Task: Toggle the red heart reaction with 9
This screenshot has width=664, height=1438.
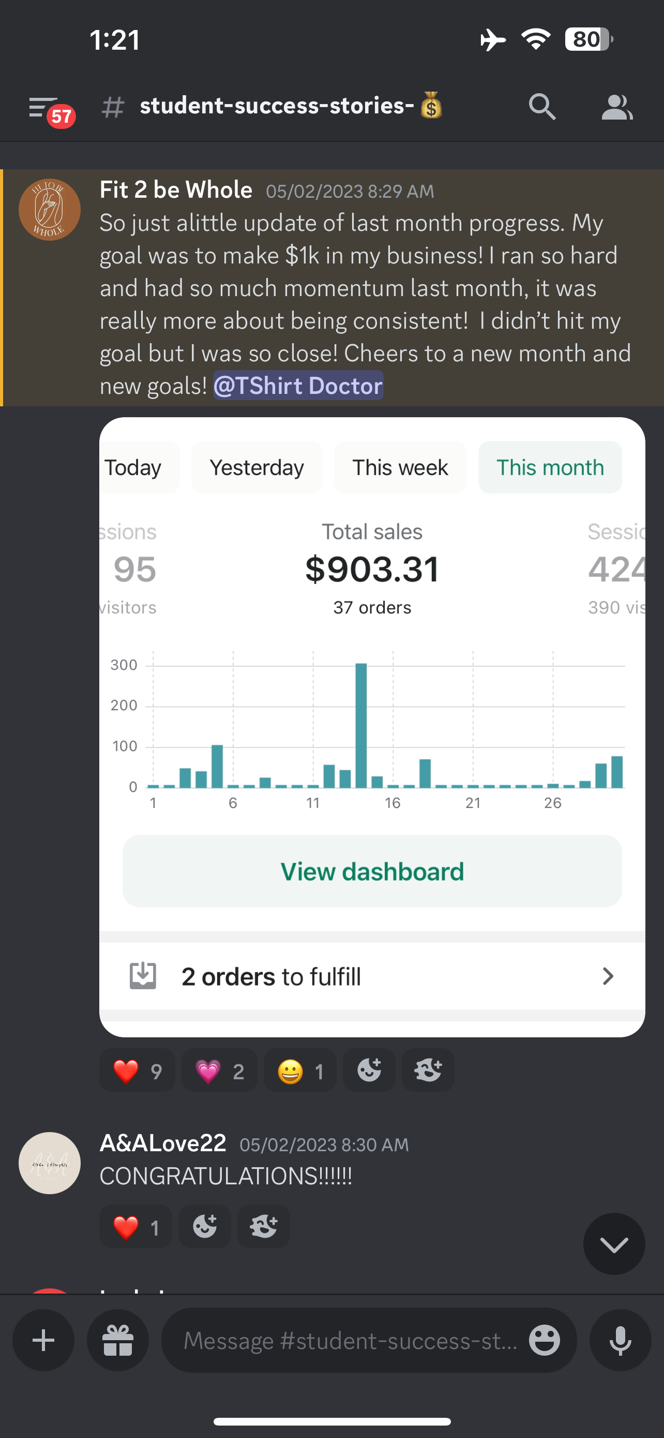Action: pyautogui.click(x=137, y=1070)
